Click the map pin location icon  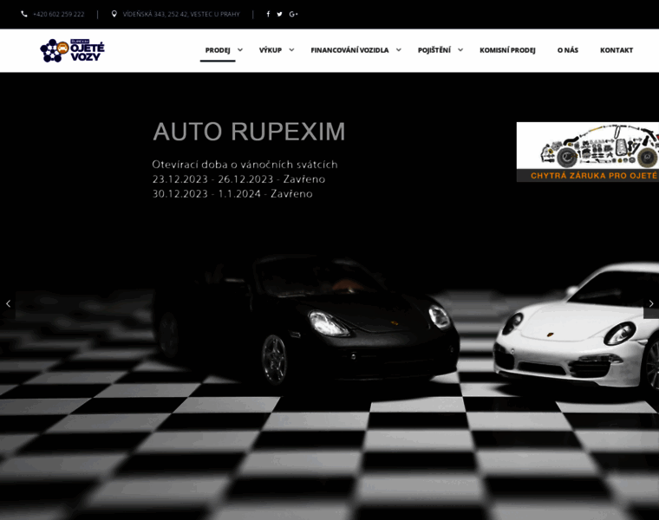pos(114,14)
